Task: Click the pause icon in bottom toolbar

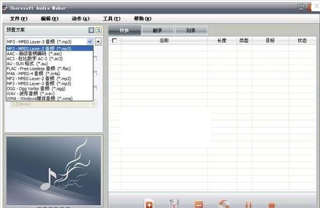Action: coord(248,204)
